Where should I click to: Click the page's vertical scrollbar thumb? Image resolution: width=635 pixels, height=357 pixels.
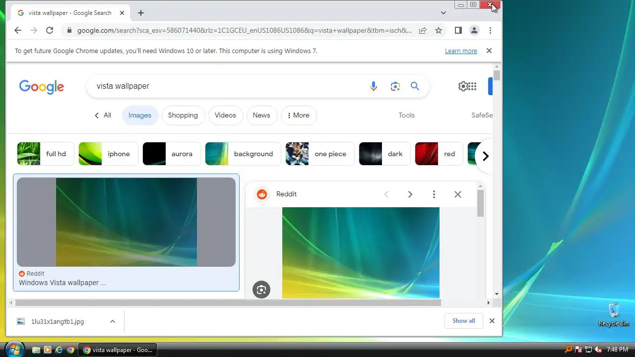[497, 76]
